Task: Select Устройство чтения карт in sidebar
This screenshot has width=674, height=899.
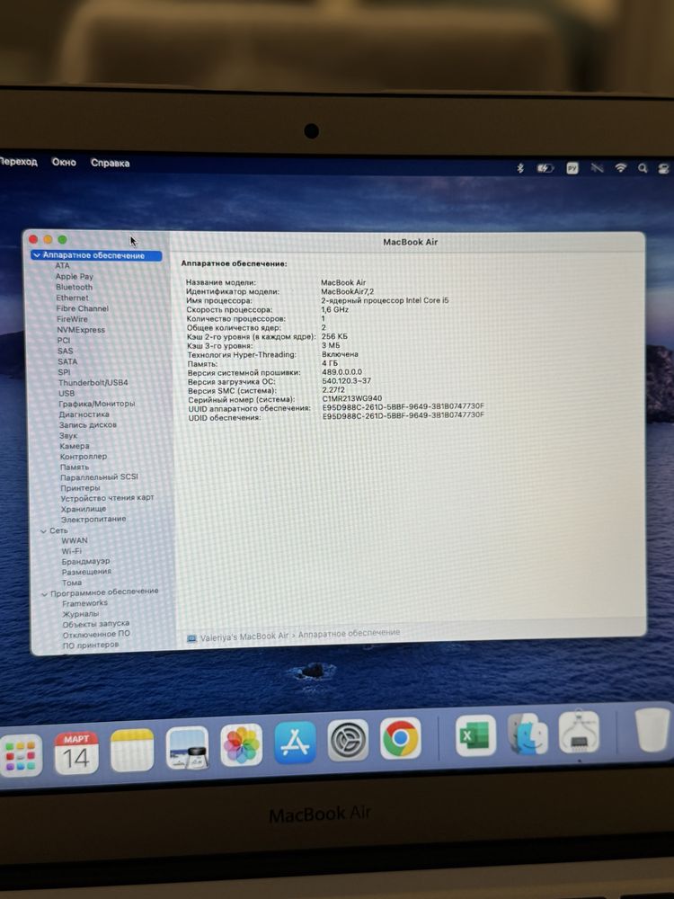Action: (x=108, y=498)
